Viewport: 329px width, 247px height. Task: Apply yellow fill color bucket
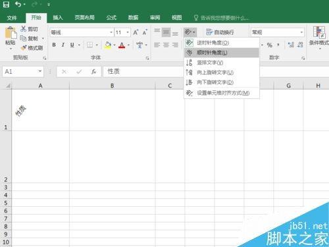coord(108,45)
